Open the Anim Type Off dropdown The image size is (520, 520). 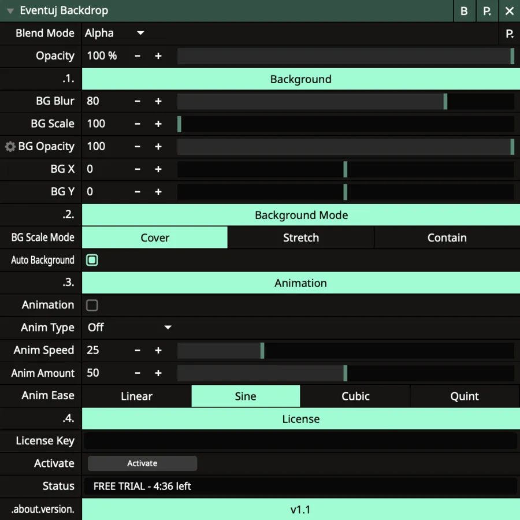pyautogui.click(x=129, y=328)
